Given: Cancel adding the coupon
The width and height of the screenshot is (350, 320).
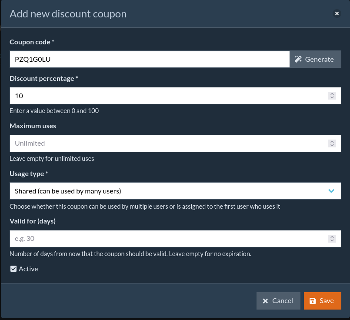Looking at the screenshot, I should click(x=278, y=301).
